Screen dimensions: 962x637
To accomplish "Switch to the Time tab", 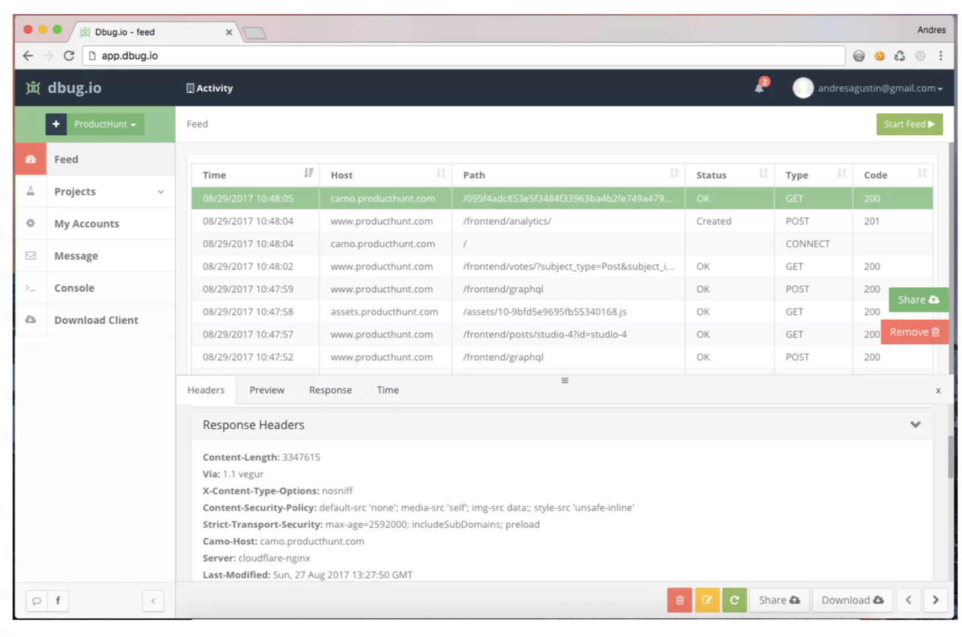I will coord(387,390).
